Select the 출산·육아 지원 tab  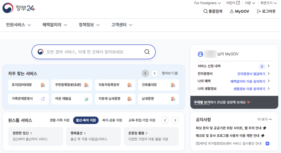86,120
